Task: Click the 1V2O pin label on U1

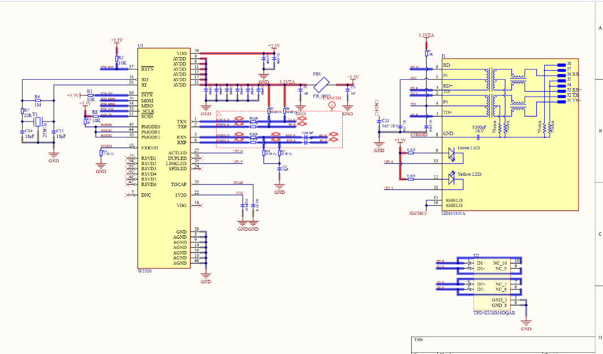Action: (181, 195)
